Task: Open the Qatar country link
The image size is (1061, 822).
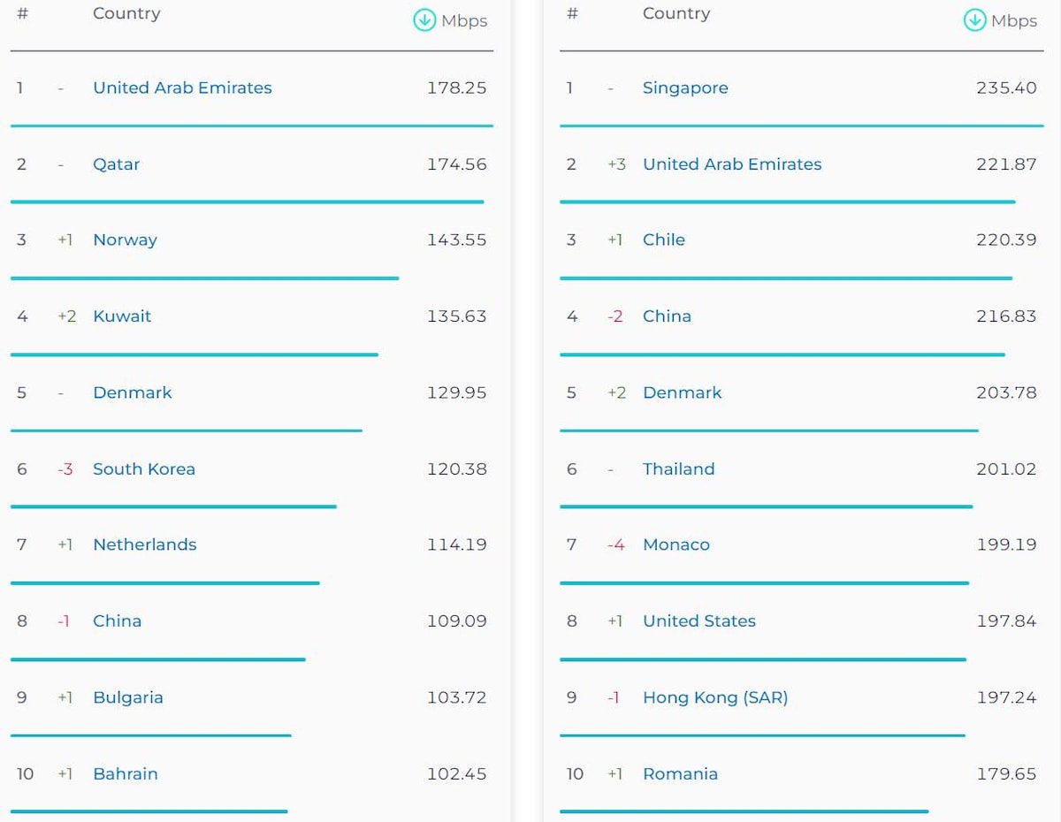Action: pyautogui.click(x=117, y=164)
